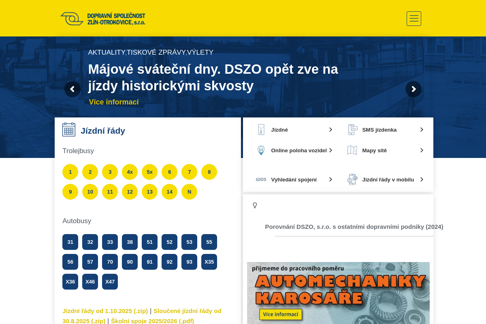This screenshot has height=324, width=486.
Task: Open the Vyhledání spojení link
Action: pyautogui.click(x=294, y=180)
